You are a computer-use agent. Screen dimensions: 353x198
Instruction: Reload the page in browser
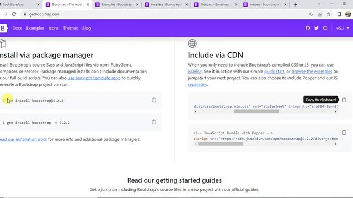click(14, 14)
